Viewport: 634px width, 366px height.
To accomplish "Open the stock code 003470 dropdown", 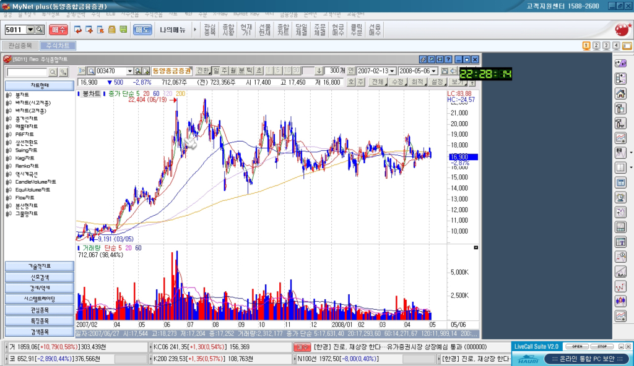I will coord(130,71).
